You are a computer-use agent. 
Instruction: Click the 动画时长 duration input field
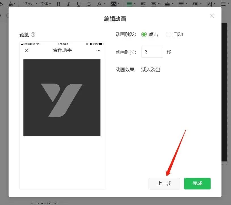(x=152, y=52)
